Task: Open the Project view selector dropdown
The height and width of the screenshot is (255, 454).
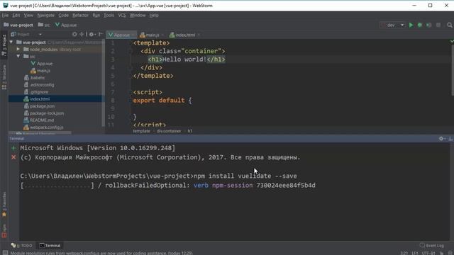Action: (26, 35)
